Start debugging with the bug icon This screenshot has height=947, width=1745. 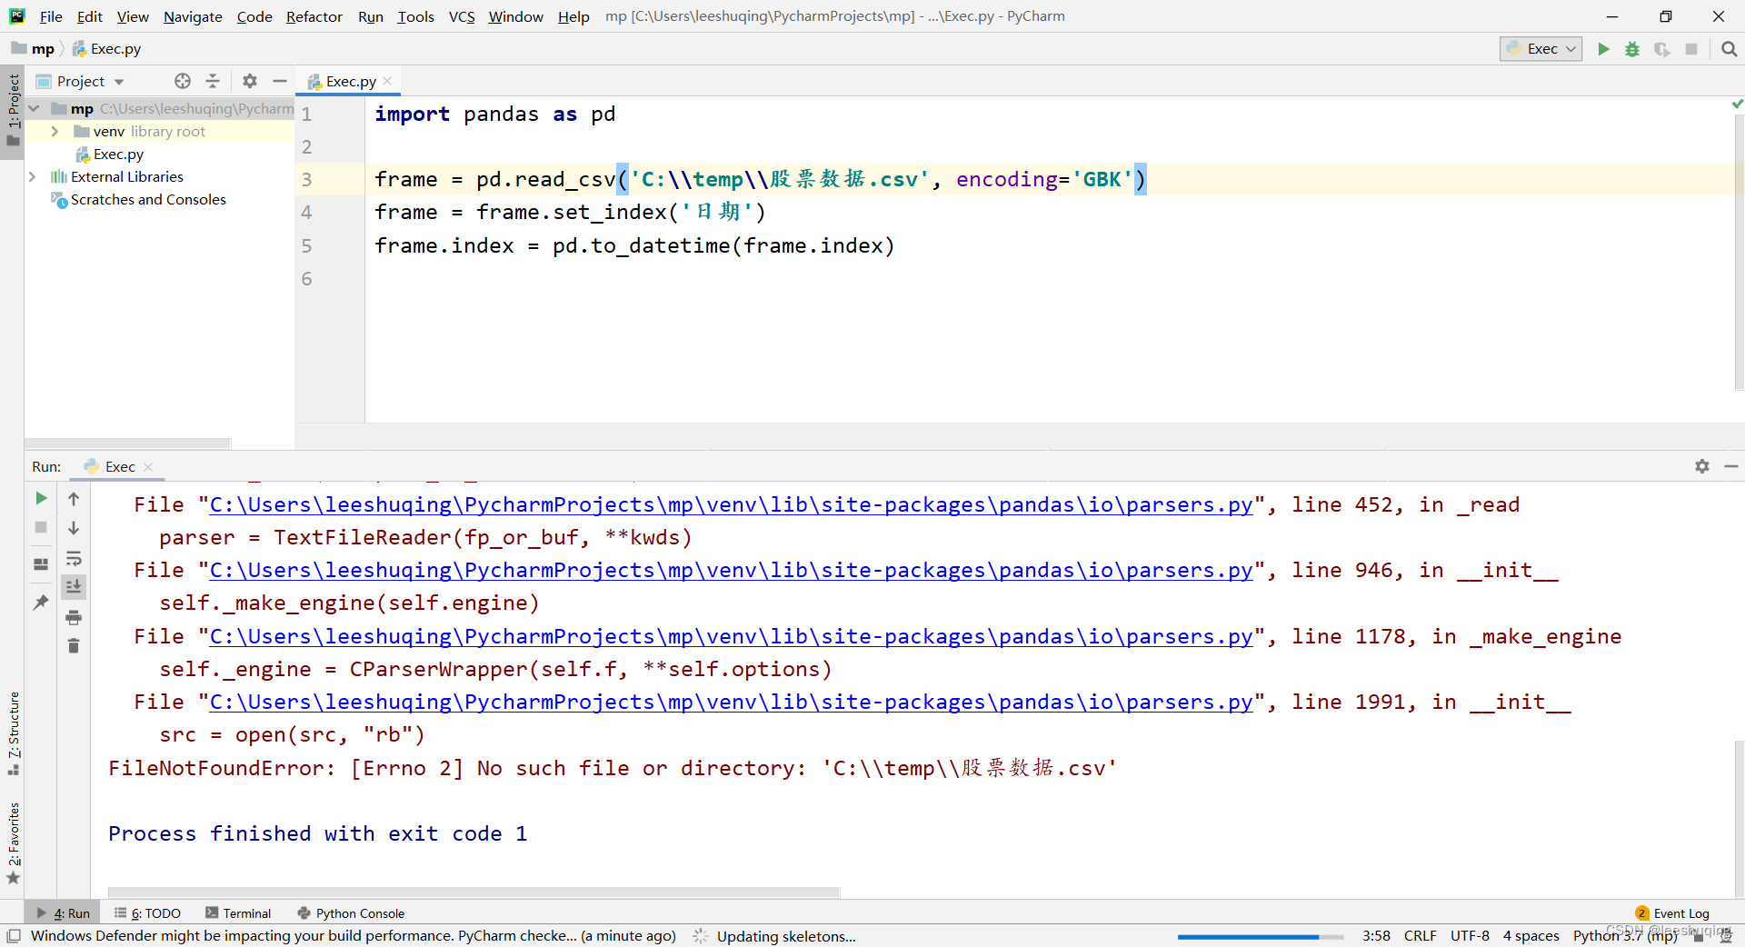pos(1632,49)
